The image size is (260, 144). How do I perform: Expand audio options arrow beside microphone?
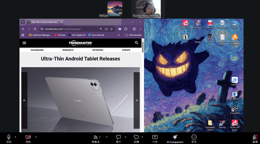coord(15,137)
